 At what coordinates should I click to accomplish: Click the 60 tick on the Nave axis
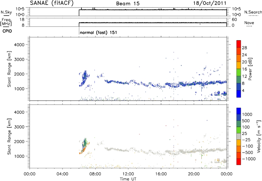(234, 20)
